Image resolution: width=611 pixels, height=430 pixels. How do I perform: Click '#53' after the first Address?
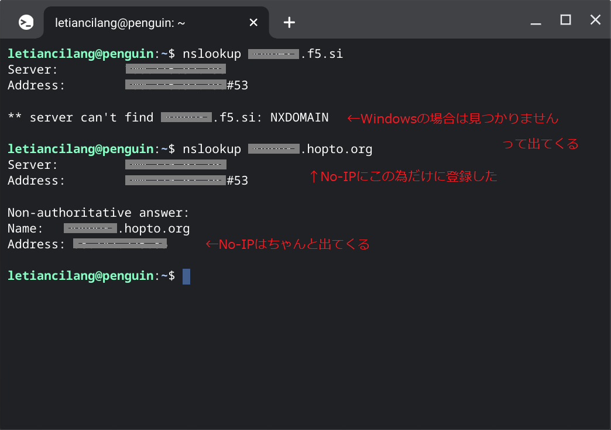[237, 85]
